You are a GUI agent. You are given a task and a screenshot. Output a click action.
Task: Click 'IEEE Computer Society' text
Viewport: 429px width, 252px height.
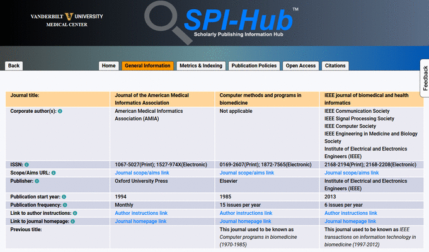point(350,126)
